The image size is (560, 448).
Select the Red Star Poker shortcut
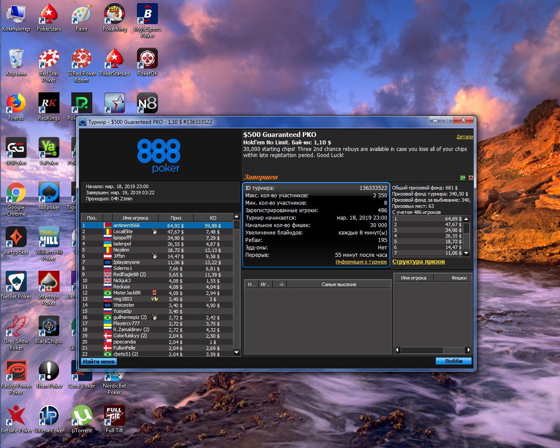(x=49, y=66)
